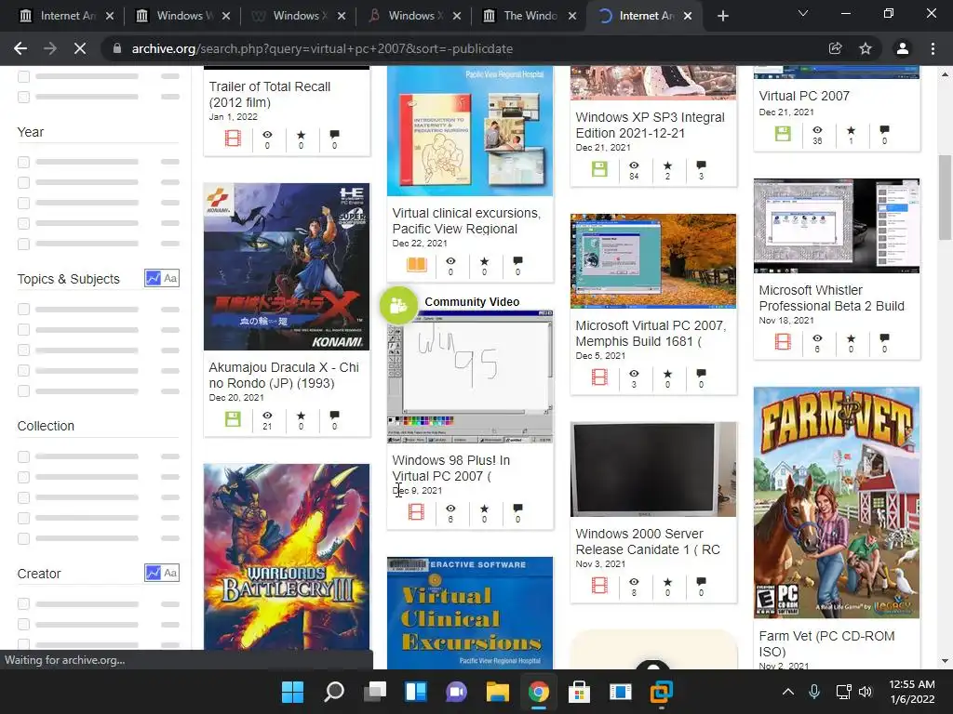The image size is (953, 714).
Task: Open Virtual clinical excursions, Pacific View Regional link
Action: tap(466, 221)
